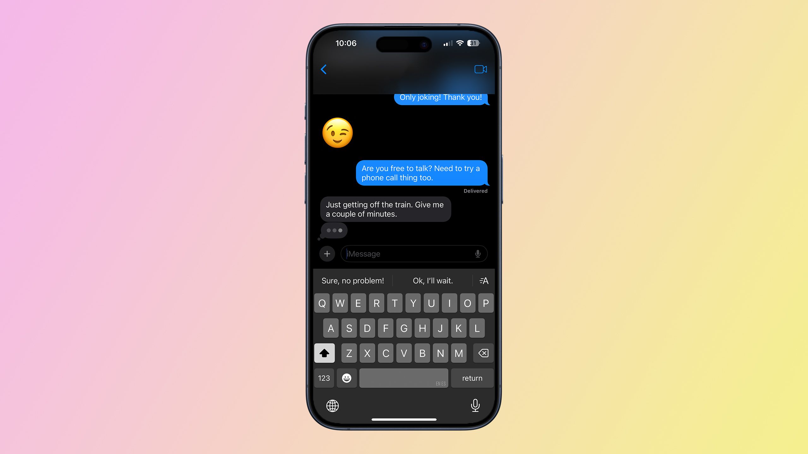
Task: Tap the 123 numeric keyboard toggle
Action: [323, 377]
